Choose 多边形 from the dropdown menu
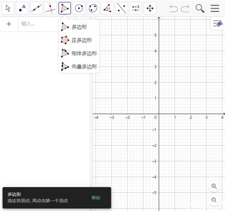Screen dimensions: 225x211 pos(79,27)
